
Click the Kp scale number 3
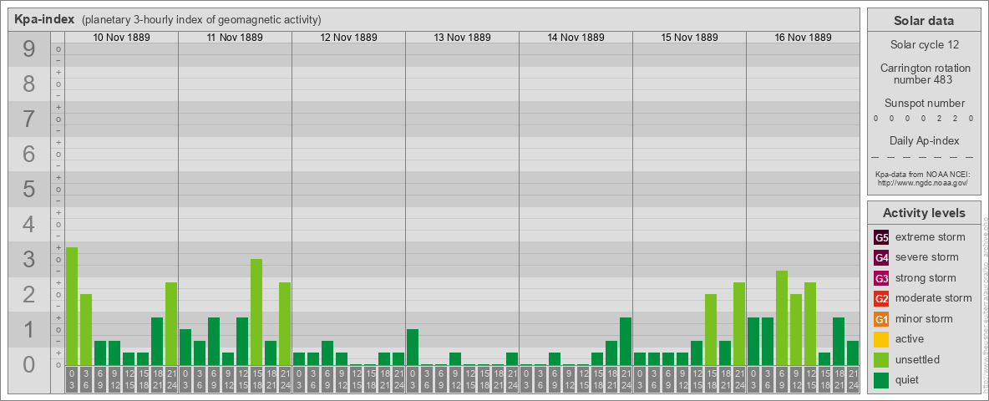click(x=28, y=259)
